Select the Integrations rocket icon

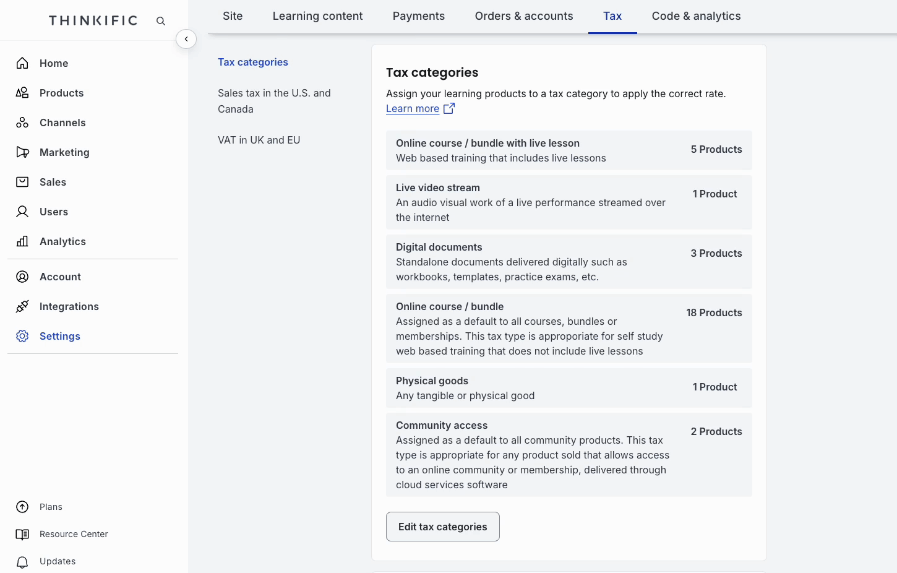[x=22, y=306]
